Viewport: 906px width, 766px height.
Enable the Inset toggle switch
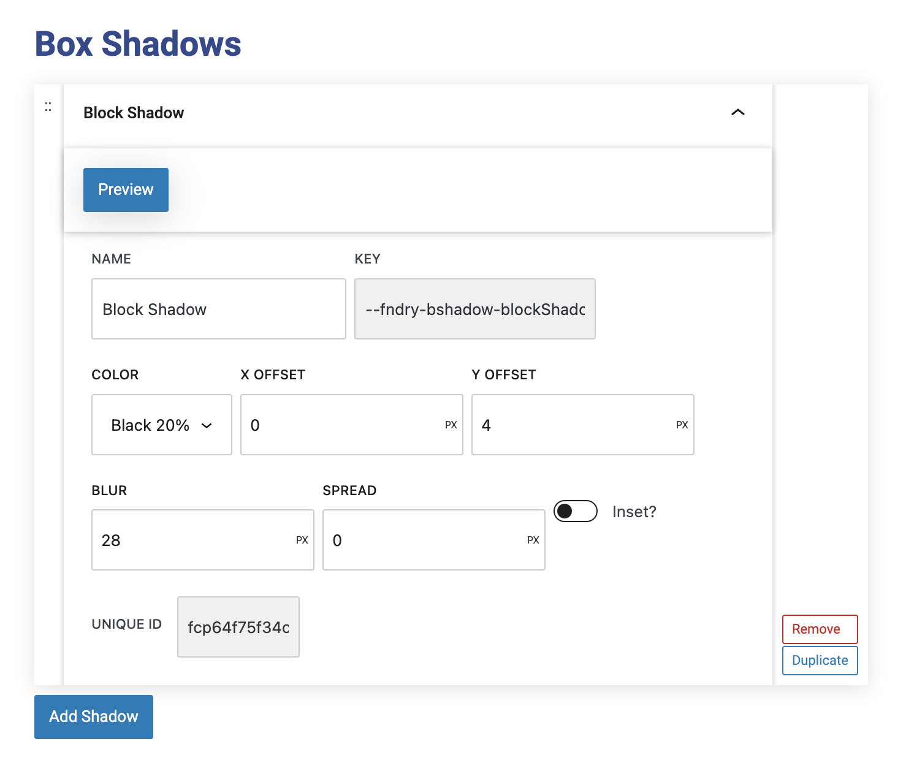[575, 511]
